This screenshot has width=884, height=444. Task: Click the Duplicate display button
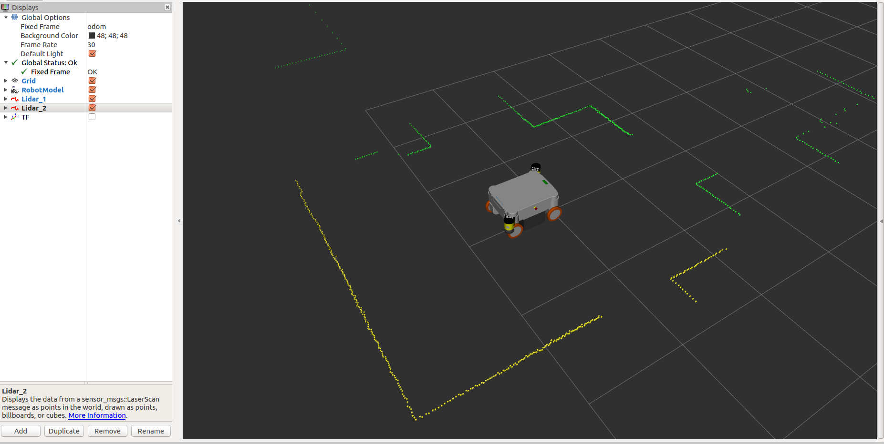[64, 431]
